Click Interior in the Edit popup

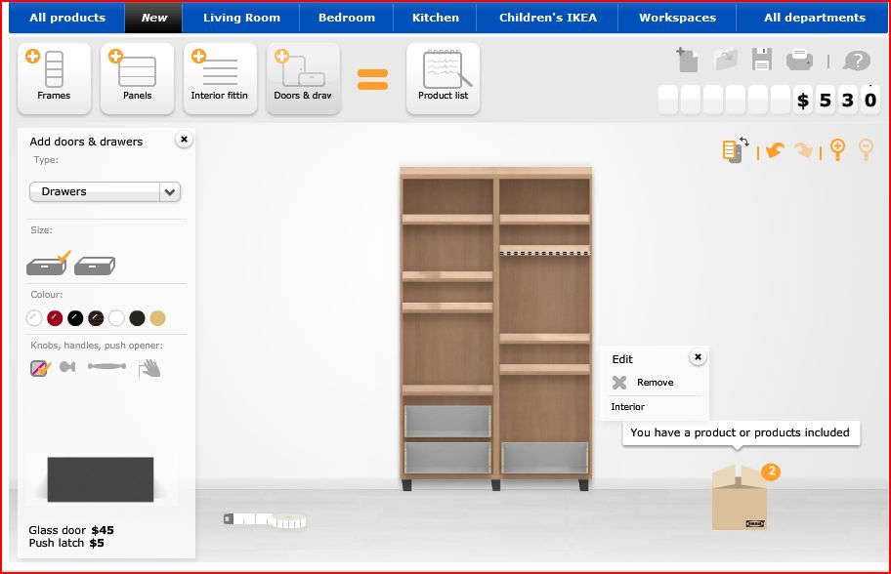627,406
